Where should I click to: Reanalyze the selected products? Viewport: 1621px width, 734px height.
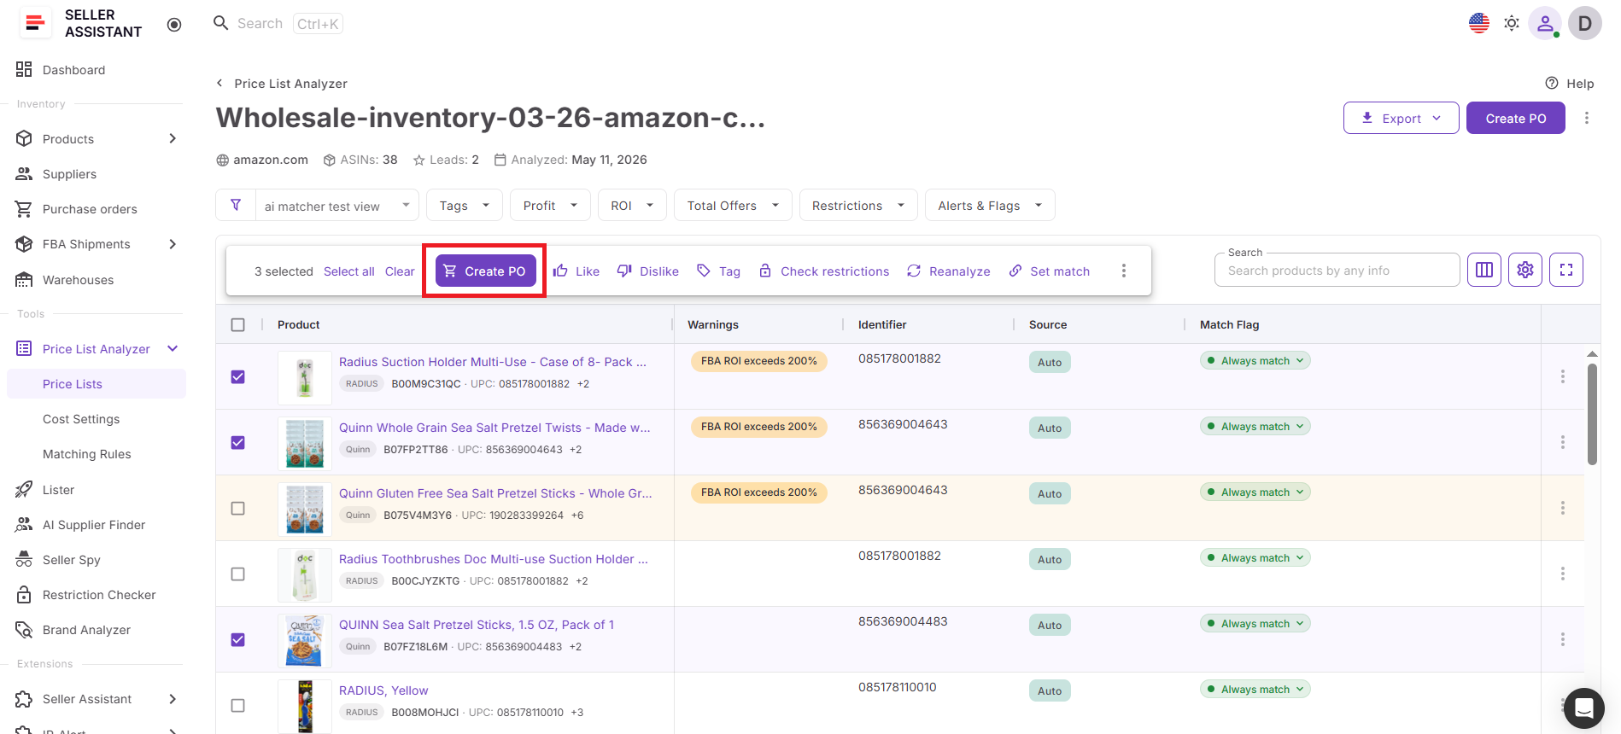pyautogui.click(x=949, y=271)
